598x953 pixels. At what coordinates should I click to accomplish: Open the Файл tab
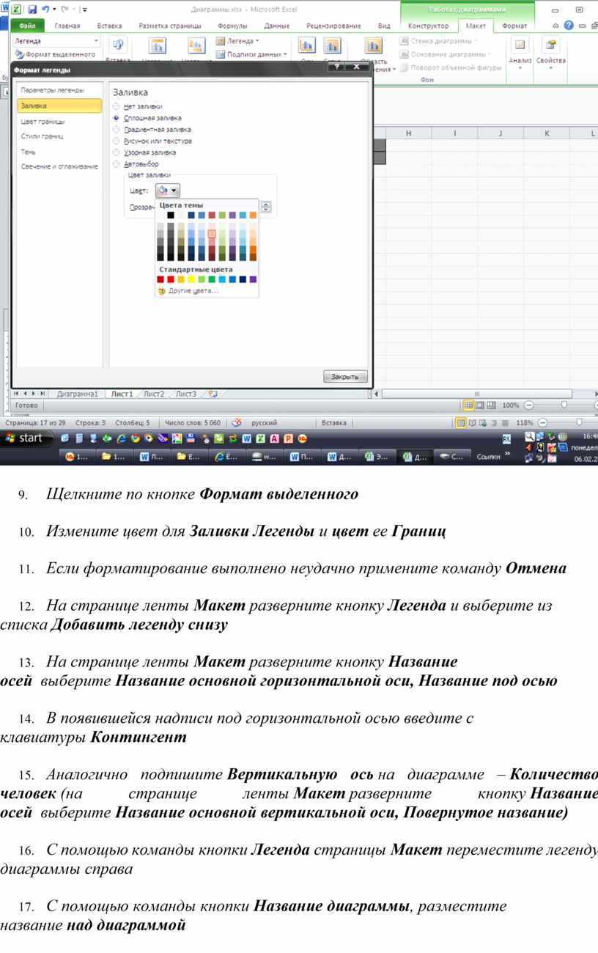tap(27, 26)
